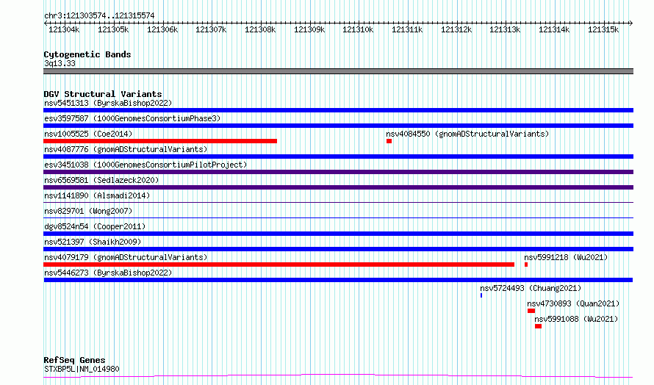Viewport: 654px width, 385px height.
Task: Select the long red nsv4079179 bar
Action: click(279, 265)
